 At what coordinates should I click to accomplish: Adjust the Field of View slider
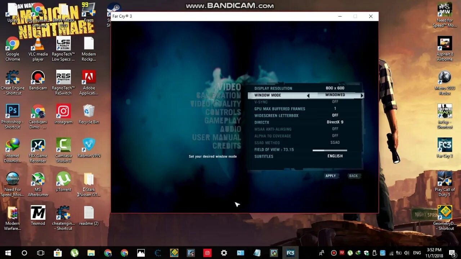pyautogui.click(x=330, y=150)
